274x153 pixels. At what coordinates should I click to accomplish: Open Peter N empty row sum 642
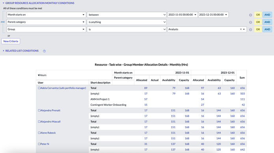(242, 149)
